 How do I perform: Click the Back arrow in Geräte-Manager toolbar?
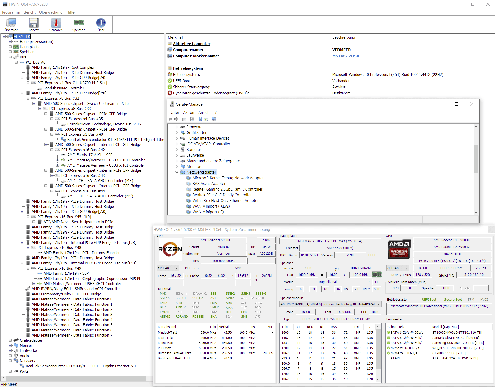(x=170, y=119)
